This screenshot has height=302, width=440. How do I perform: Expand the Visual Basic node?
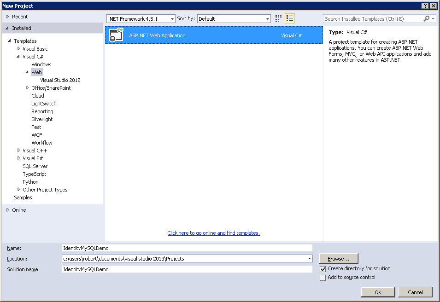(x=18, y=48)
